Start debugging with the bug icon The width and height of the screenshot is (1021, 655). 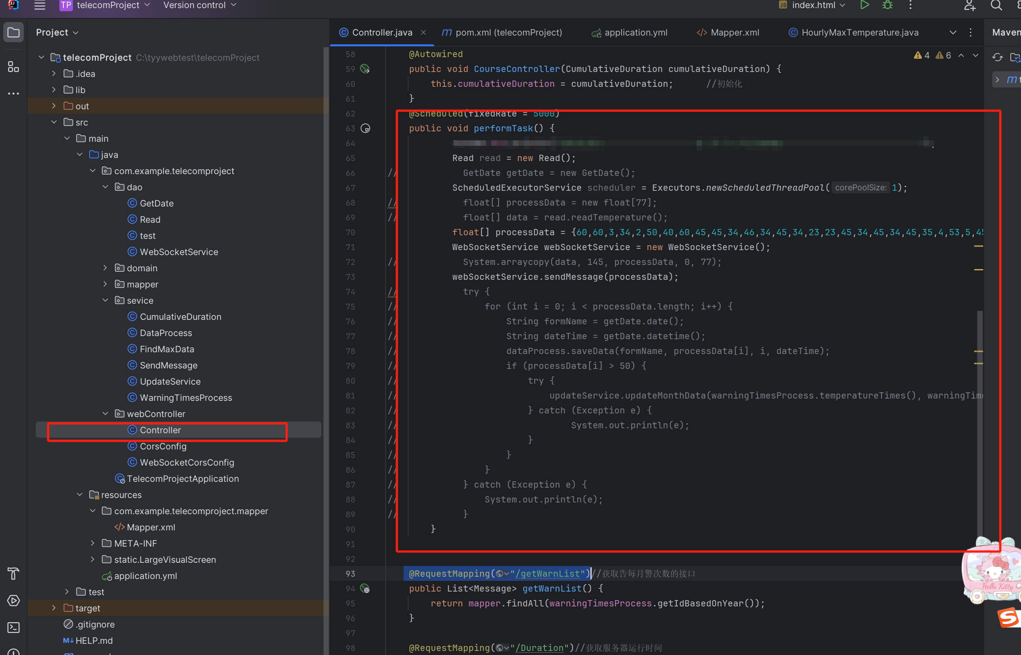point(887,5)
